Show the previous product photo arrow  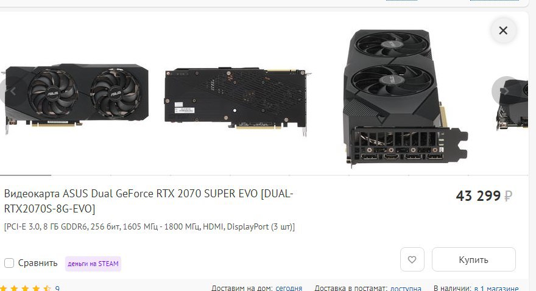pyautogui.click(x=12, y=91)
